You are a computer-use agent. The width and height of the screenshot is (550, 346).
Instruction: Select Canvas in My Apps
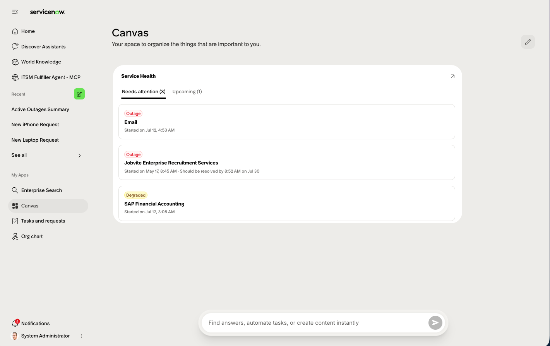click(48, 206)
